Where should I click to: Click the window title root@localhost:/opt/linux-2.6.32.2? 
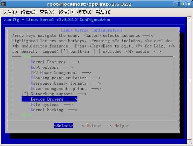point(89,4)
